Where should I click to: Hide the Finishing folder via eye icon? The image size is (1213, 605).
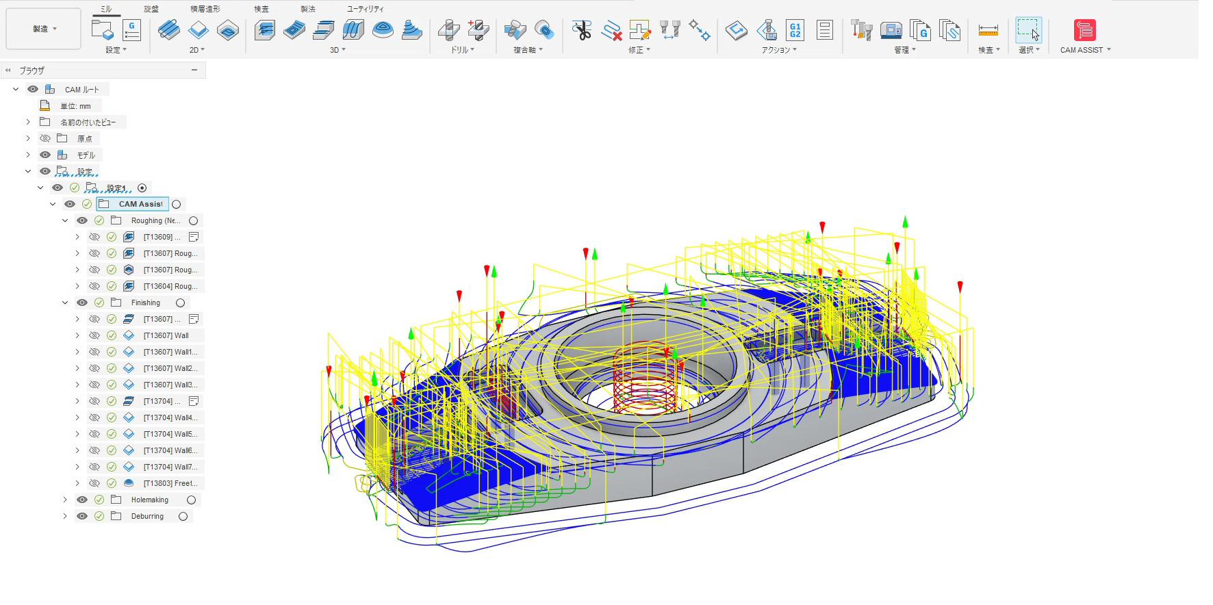(x=82, y=302)
